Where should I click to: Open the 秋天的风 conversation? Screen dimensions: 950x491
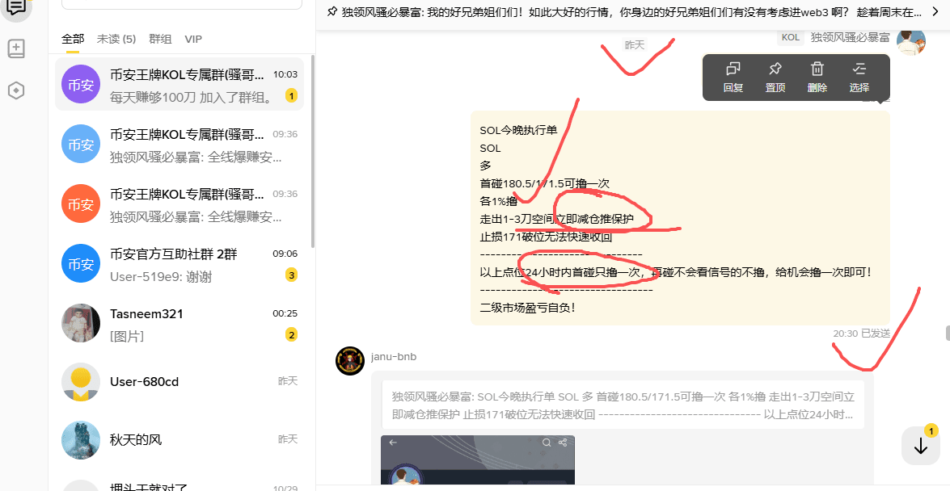click(179, 439)
